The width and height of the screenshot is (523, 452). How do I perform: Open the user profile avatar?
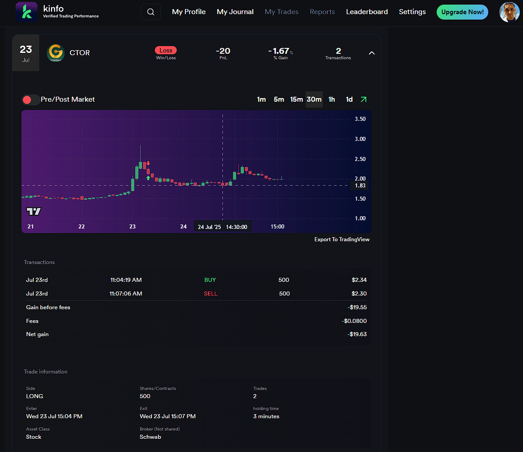509,12
